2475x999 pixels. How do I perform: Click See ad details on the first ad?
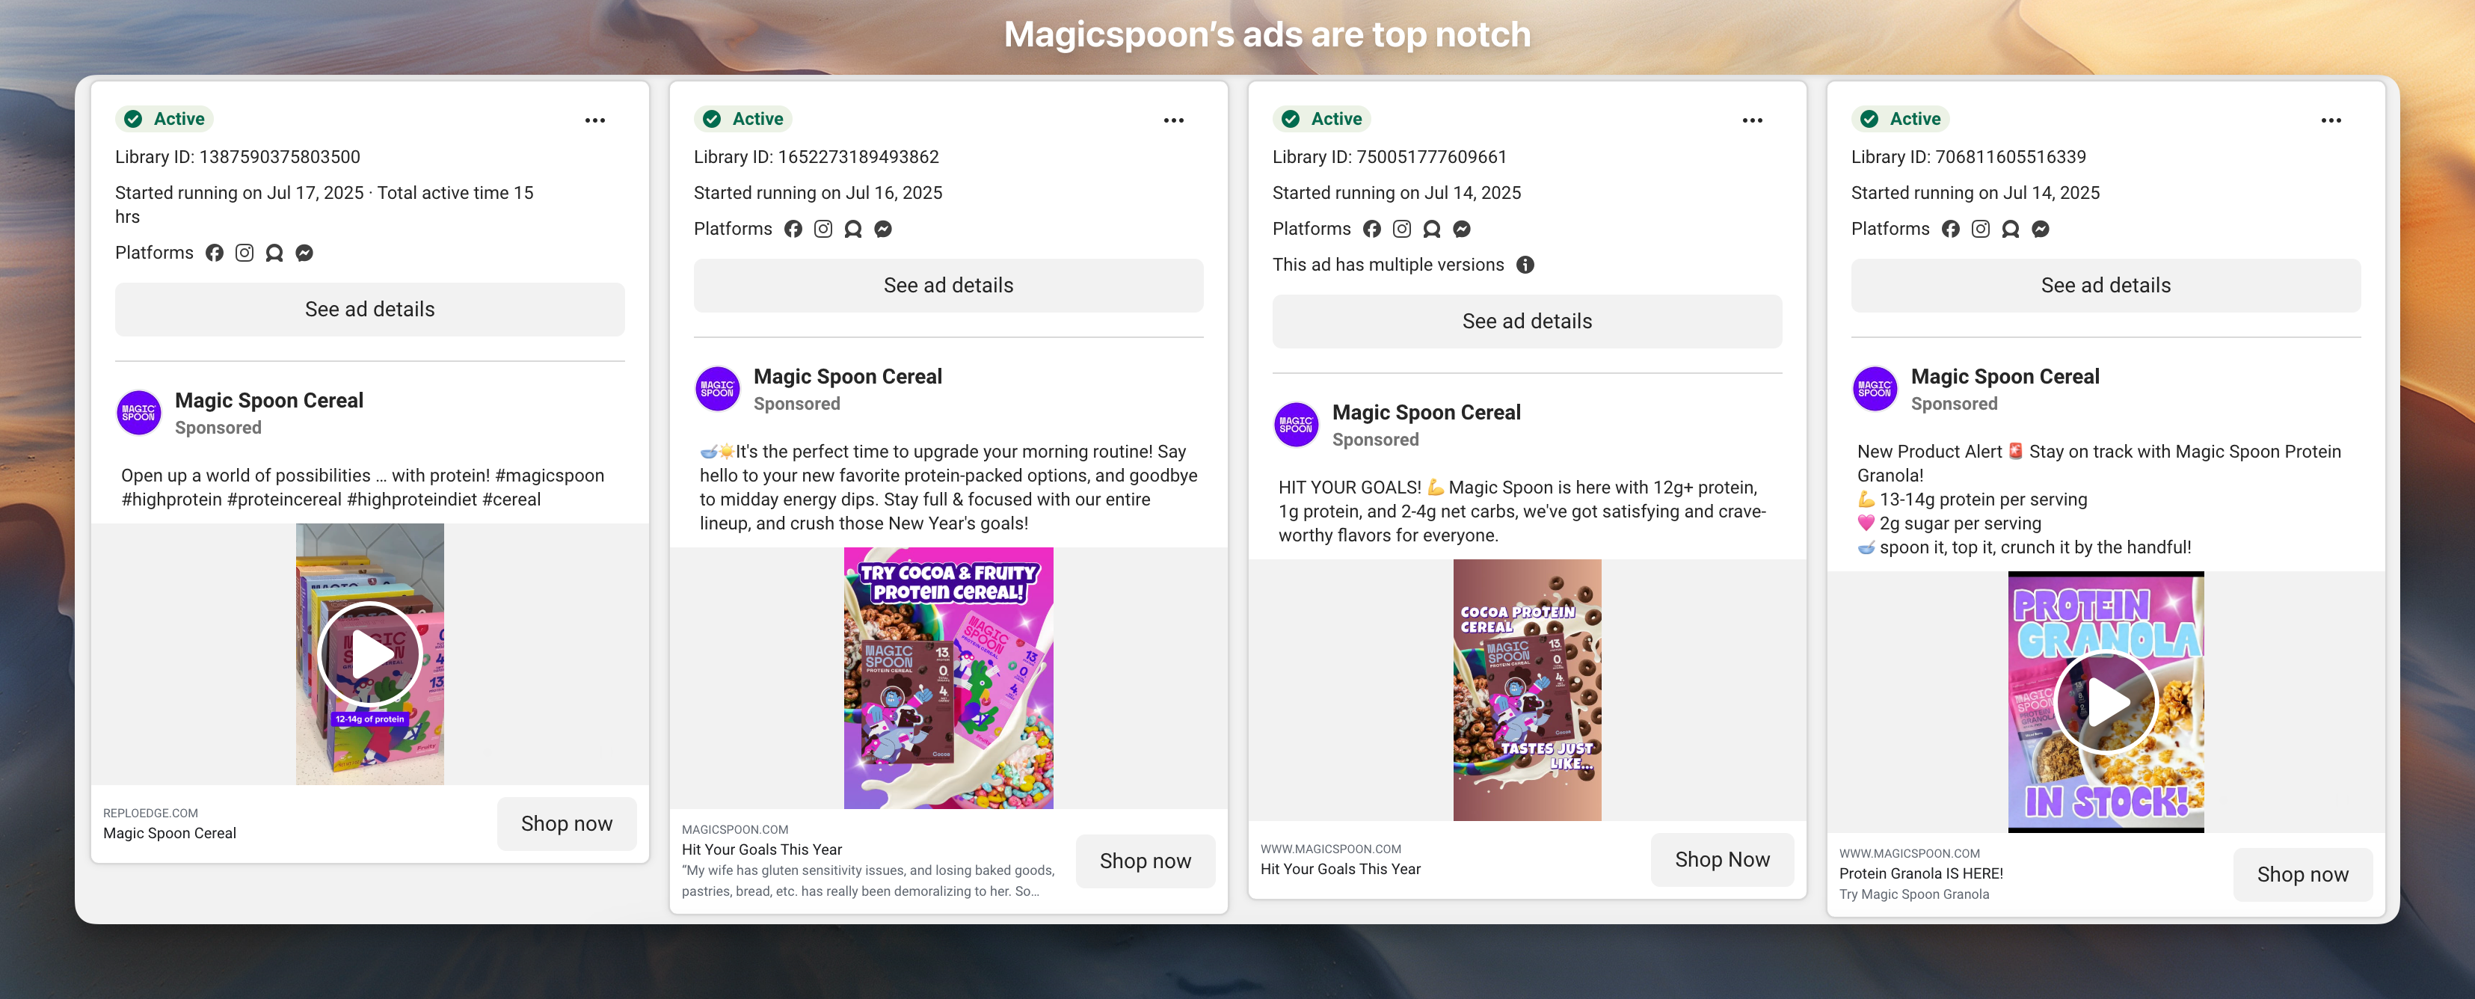pyautogui.click(x=369, y=308)
